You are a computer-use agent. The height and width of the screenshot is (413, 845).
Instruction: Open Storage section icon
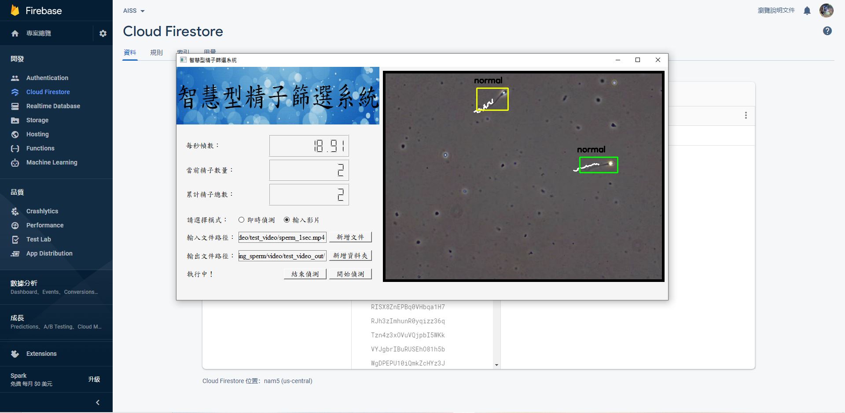(x=15, y=120)
